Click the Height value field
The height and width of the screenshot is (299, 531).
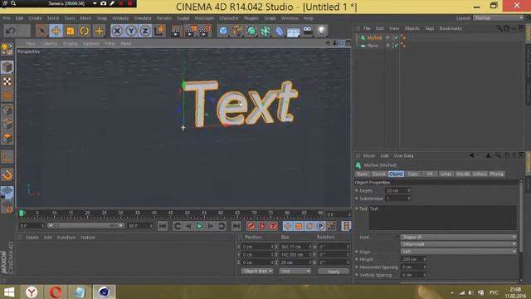point(413,259)
